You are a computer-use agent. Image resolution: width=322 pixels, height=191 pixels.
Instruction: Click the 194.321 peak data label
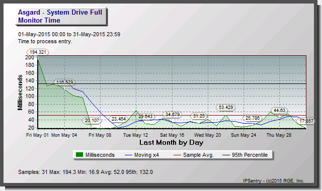pos(38,52)
